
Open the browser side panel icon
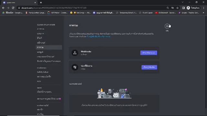point(183,8)
